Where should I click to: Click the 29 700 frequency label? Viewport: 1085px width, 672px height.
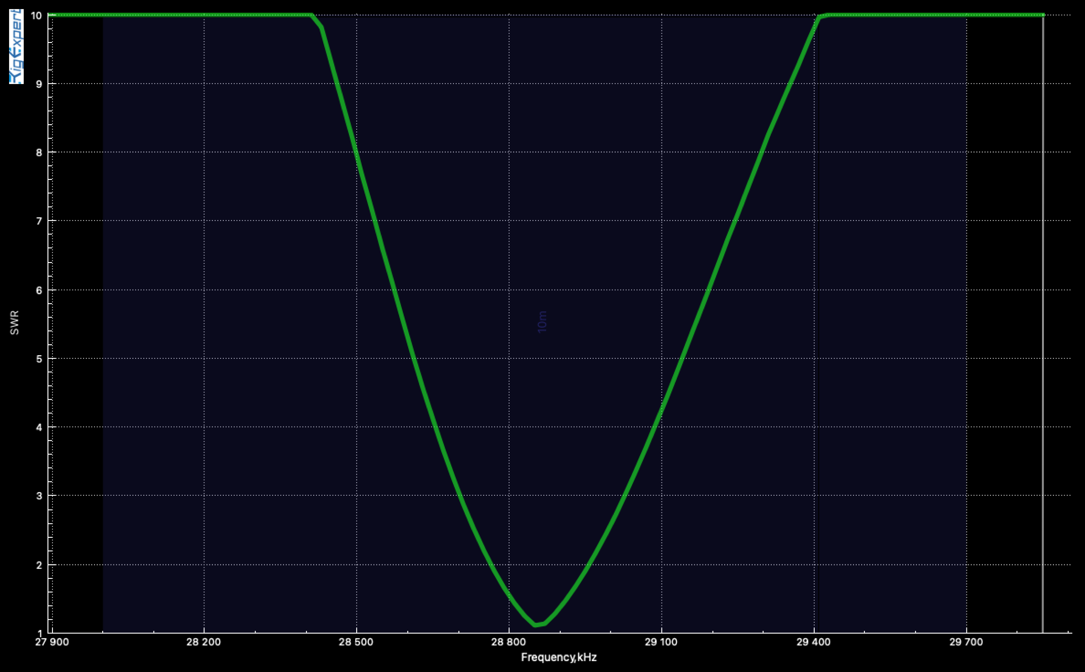tap(966, 642)
